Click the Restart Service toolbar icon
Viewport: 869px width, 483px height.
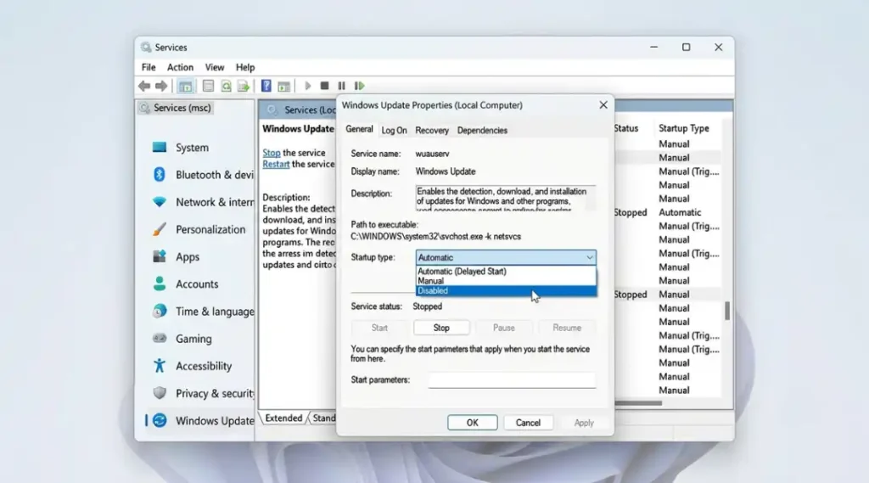[359, 86]
